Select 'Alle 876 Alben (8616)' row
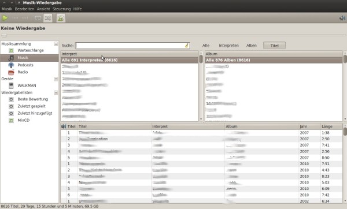Viewport: 347px width, 209px height. tap(274, 60)
